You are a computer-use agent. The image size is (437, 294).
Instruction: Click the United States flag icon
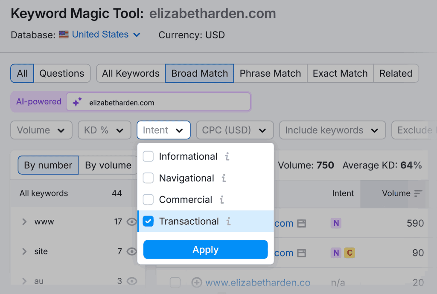point(63,35)
